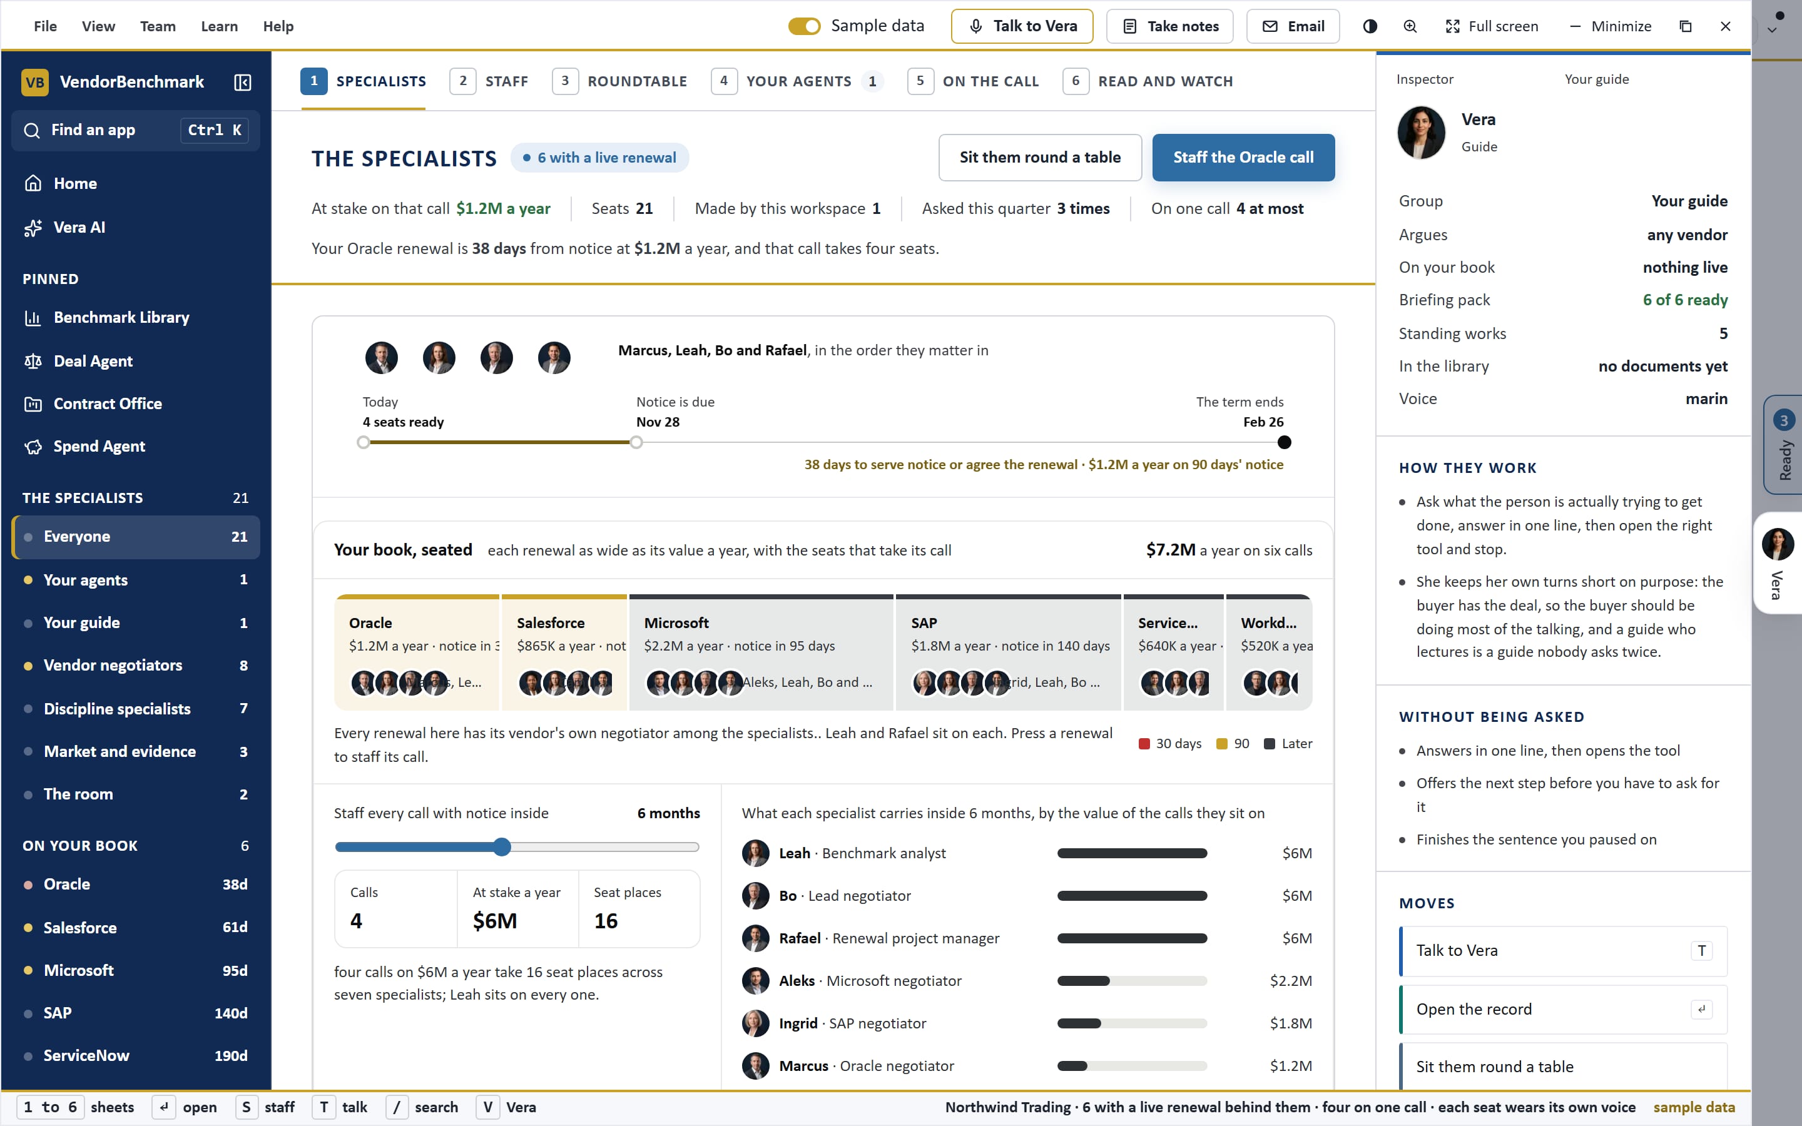Image resolution: width=1802 pixels, height=1126 pixels.
Task: Open the Team menu
Action: (x=158, y=26)
